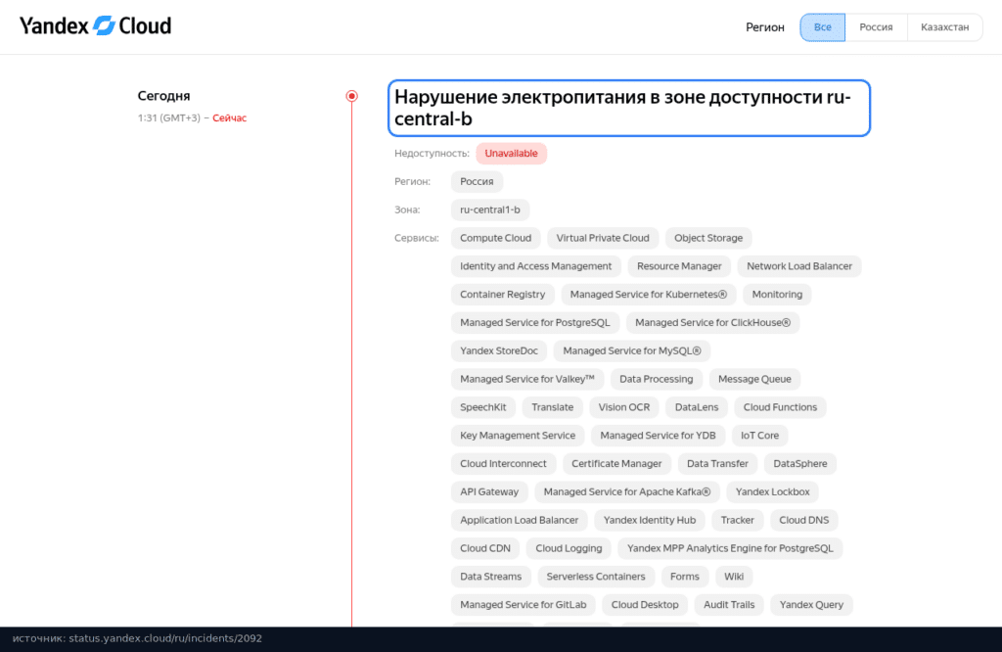Click the Serverless Containers tag

point(596,576)
